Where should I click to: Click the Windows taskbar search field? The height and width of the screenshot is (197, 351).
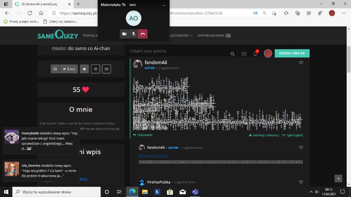tap(56, 192)
